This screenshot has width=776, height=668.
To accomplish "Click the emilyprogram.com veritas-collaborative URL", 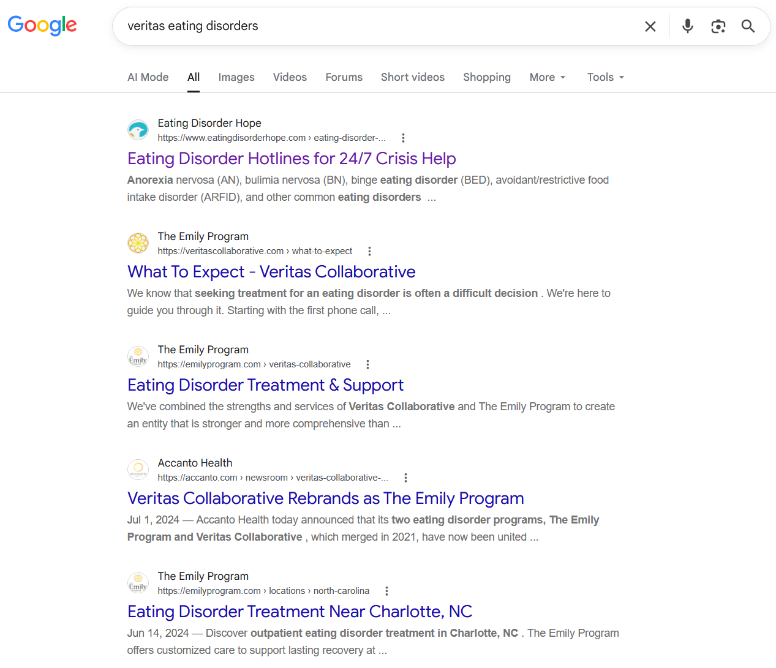I will (x=254, y=364).
